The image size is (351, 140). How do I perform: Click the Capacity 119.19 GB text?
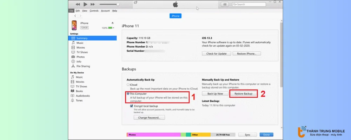click(139, 38)
